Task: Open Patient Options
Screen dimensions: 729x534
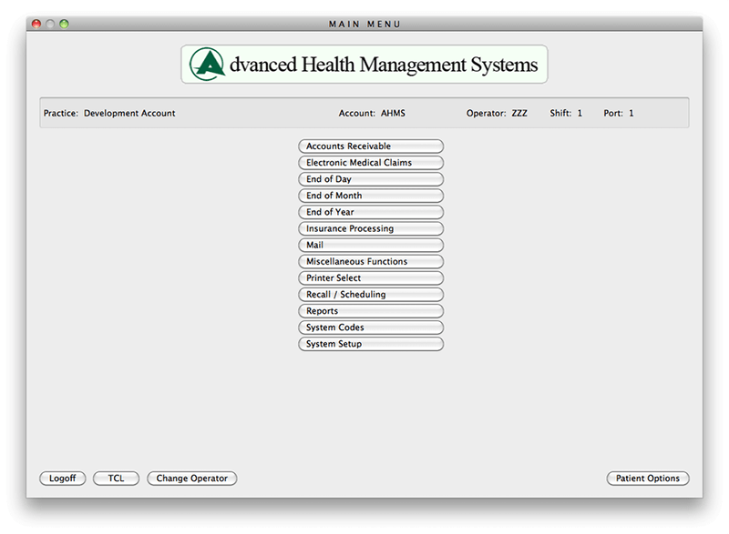Action: 648,478
